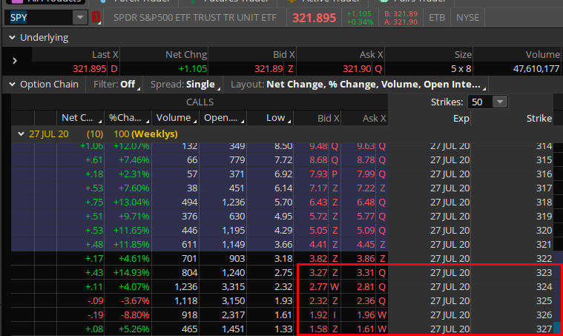This screenshot has height=336, width=563.
Task: Open the Filter: Off menu
Action: 117,84
